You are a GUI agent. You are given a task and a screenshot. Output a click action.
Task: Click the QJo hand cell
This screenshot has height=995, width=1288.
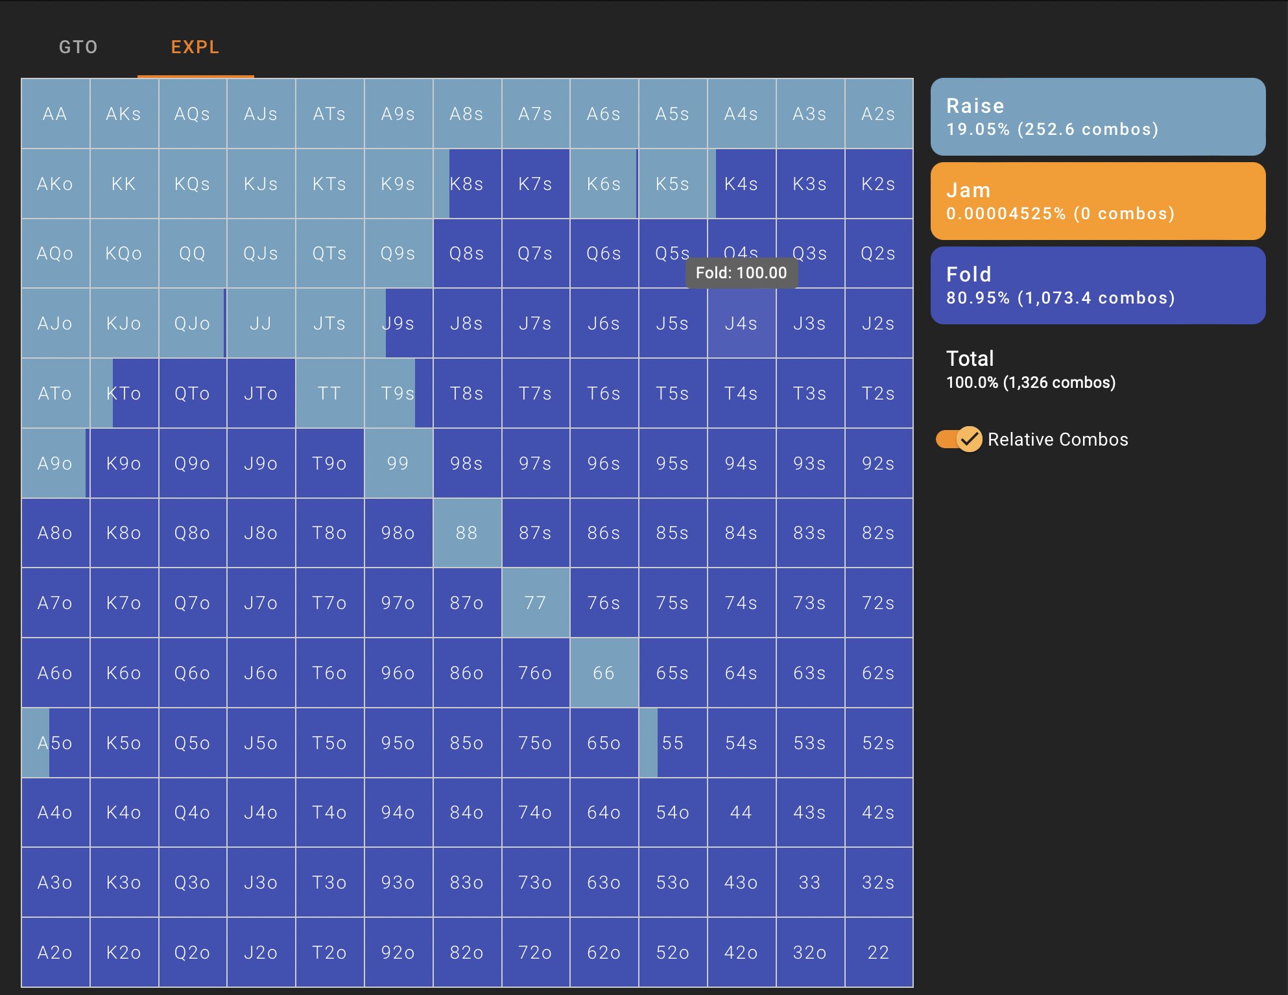(192, 324)
